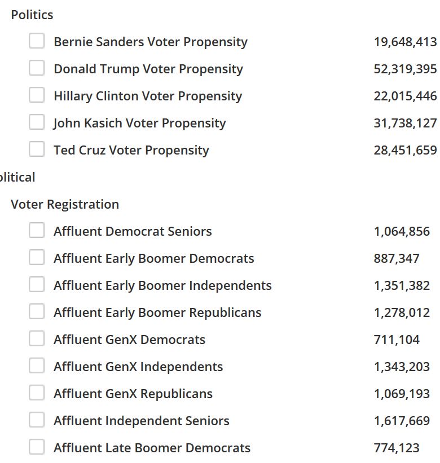Viewport: 440px width, 463px height.
Task: Enable Affluent Independent Seniors checkbox
Action: [37, 420]
